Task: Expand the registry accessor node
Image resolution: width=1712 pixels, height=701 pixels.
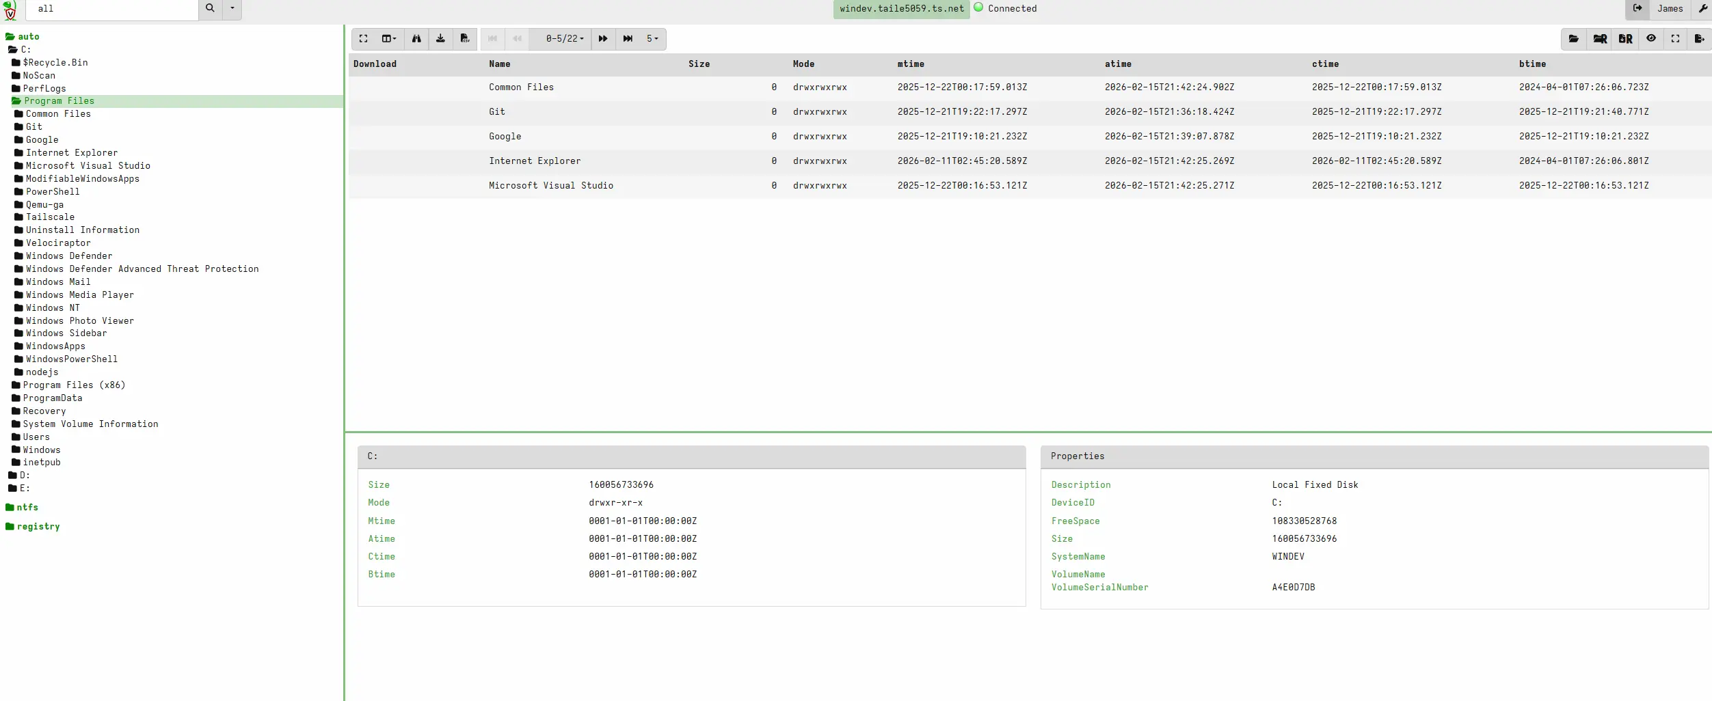Action: point(33,527)
